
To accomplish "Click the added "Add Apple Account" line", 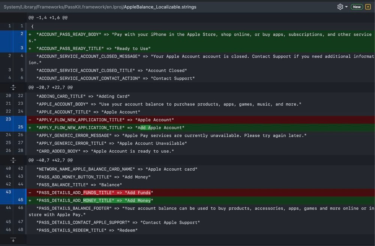I will 201,127.
